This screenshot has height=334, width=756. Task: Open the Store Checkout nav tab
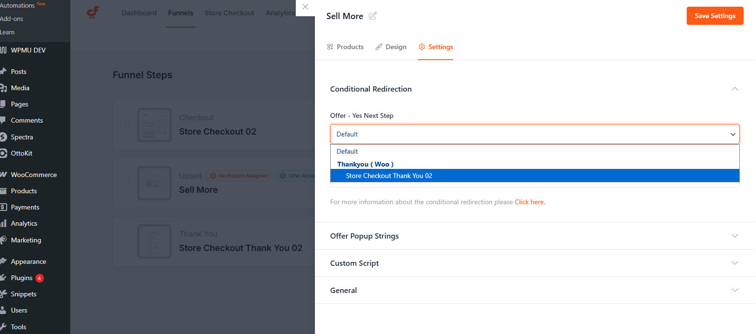point(229,13)
